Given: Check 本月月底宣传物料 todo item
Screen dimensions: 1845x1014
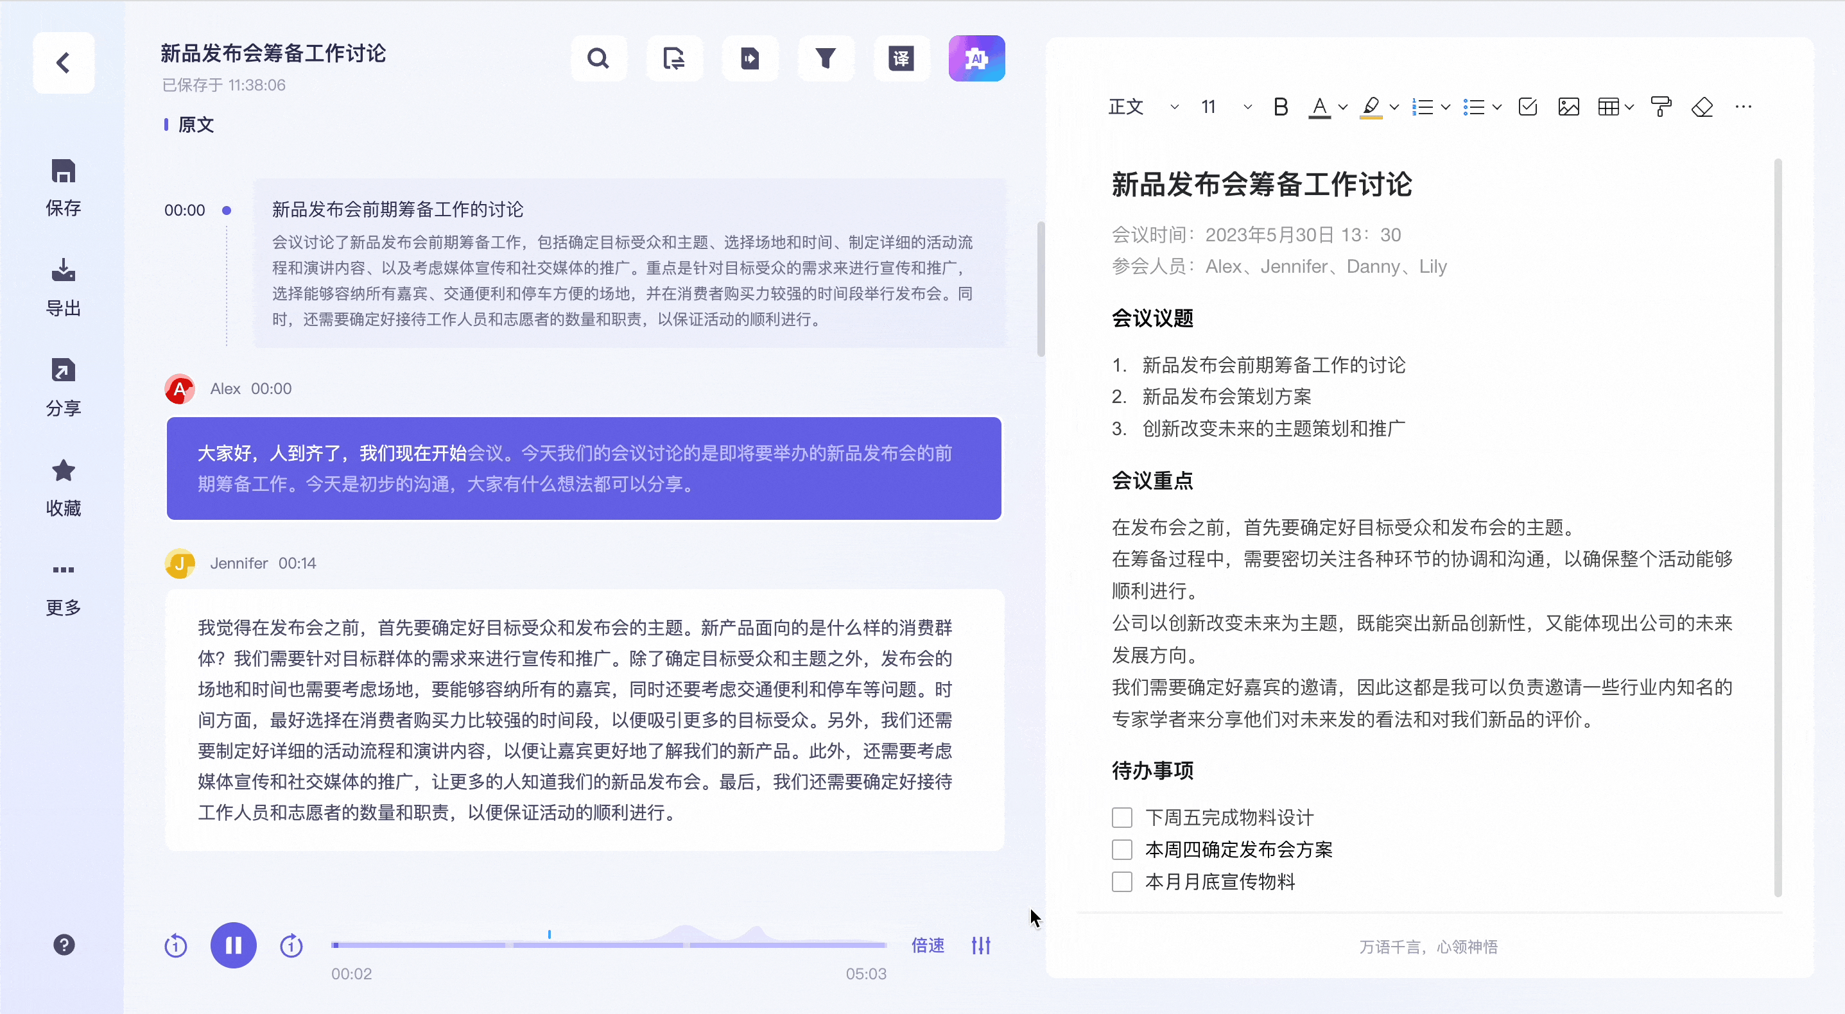Looking at the screenshot, I should pyautogui.click(x=1122, y=882).
